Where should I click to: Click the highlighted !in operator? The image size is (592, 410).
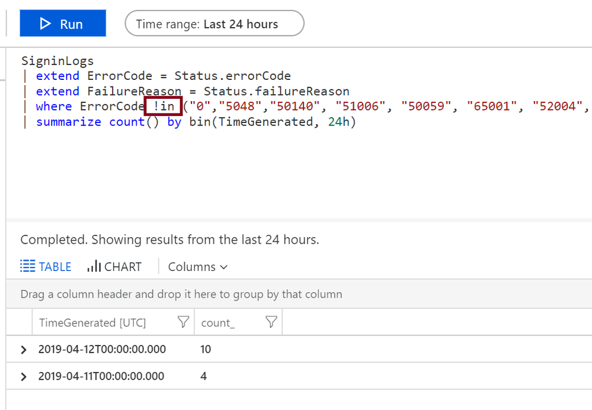(x=164, y=106)
